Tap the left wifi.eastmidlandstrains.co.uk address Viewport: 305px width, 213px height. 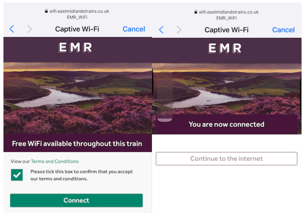pyautogui.click(x=79, y=11)
